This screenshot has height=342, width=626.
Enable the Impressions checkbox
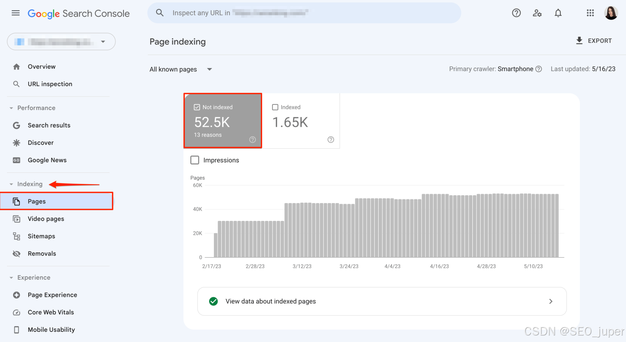pos(195,160)
